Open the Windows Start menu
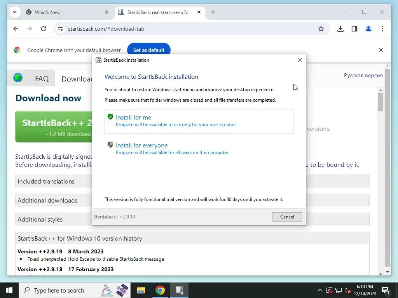Image resolution: width=398 pixels, height=298 pixels. (9, 290)
